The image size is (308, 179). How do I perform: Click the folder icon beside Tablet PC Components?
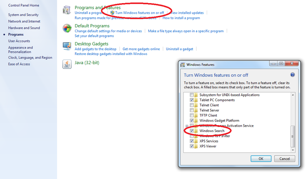click(x=196, y=100)
